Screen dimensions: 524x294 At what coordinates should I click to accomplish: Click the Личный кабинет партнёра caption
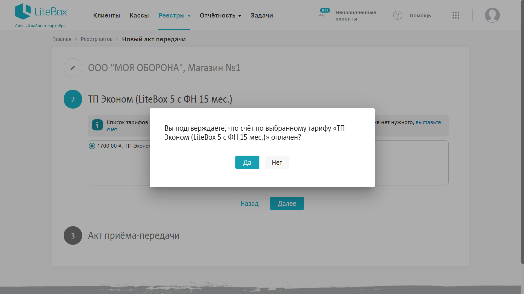click(40, 26)
